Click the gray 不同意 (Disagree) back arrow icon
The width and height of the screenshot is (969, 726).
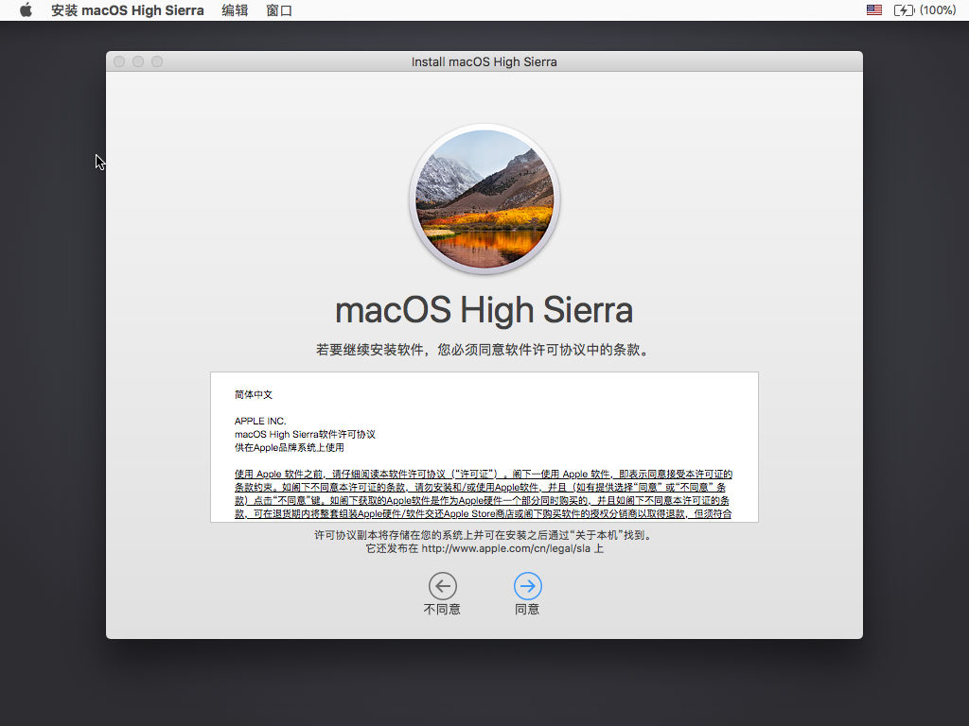pos(442,588)
